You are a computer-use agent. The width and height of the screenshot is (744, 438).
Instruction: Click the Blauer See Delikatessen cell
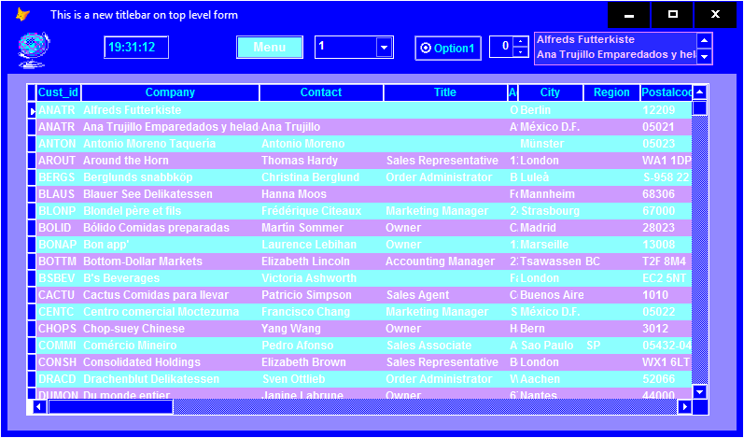[x=170, y=194]
